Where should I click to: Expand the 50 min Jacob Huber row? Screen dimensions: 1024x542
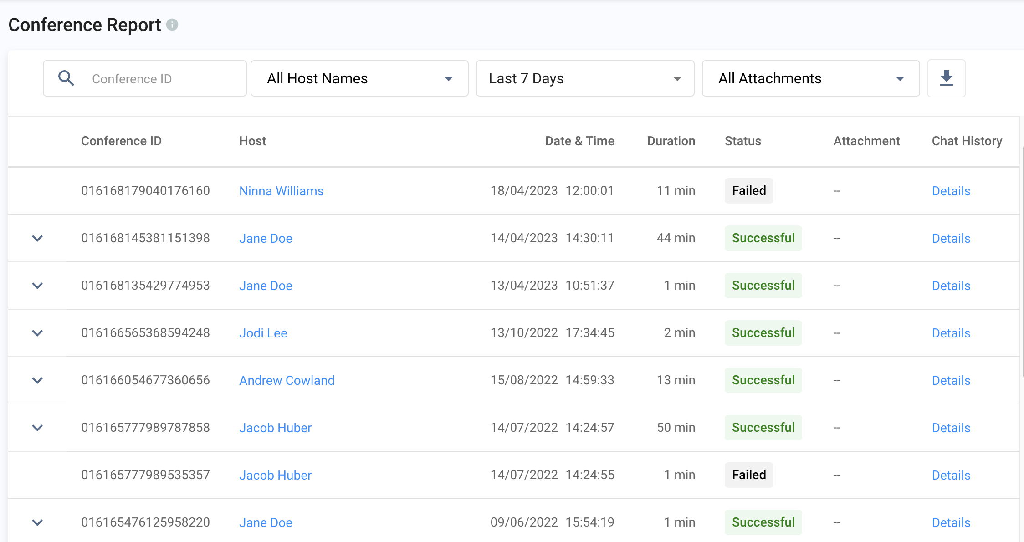(37, 428)
